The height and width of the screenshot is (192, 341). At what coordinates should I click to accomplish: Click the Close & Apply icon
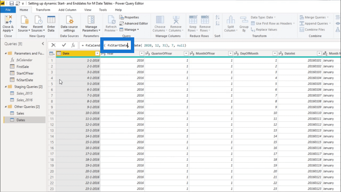(8, 20)
